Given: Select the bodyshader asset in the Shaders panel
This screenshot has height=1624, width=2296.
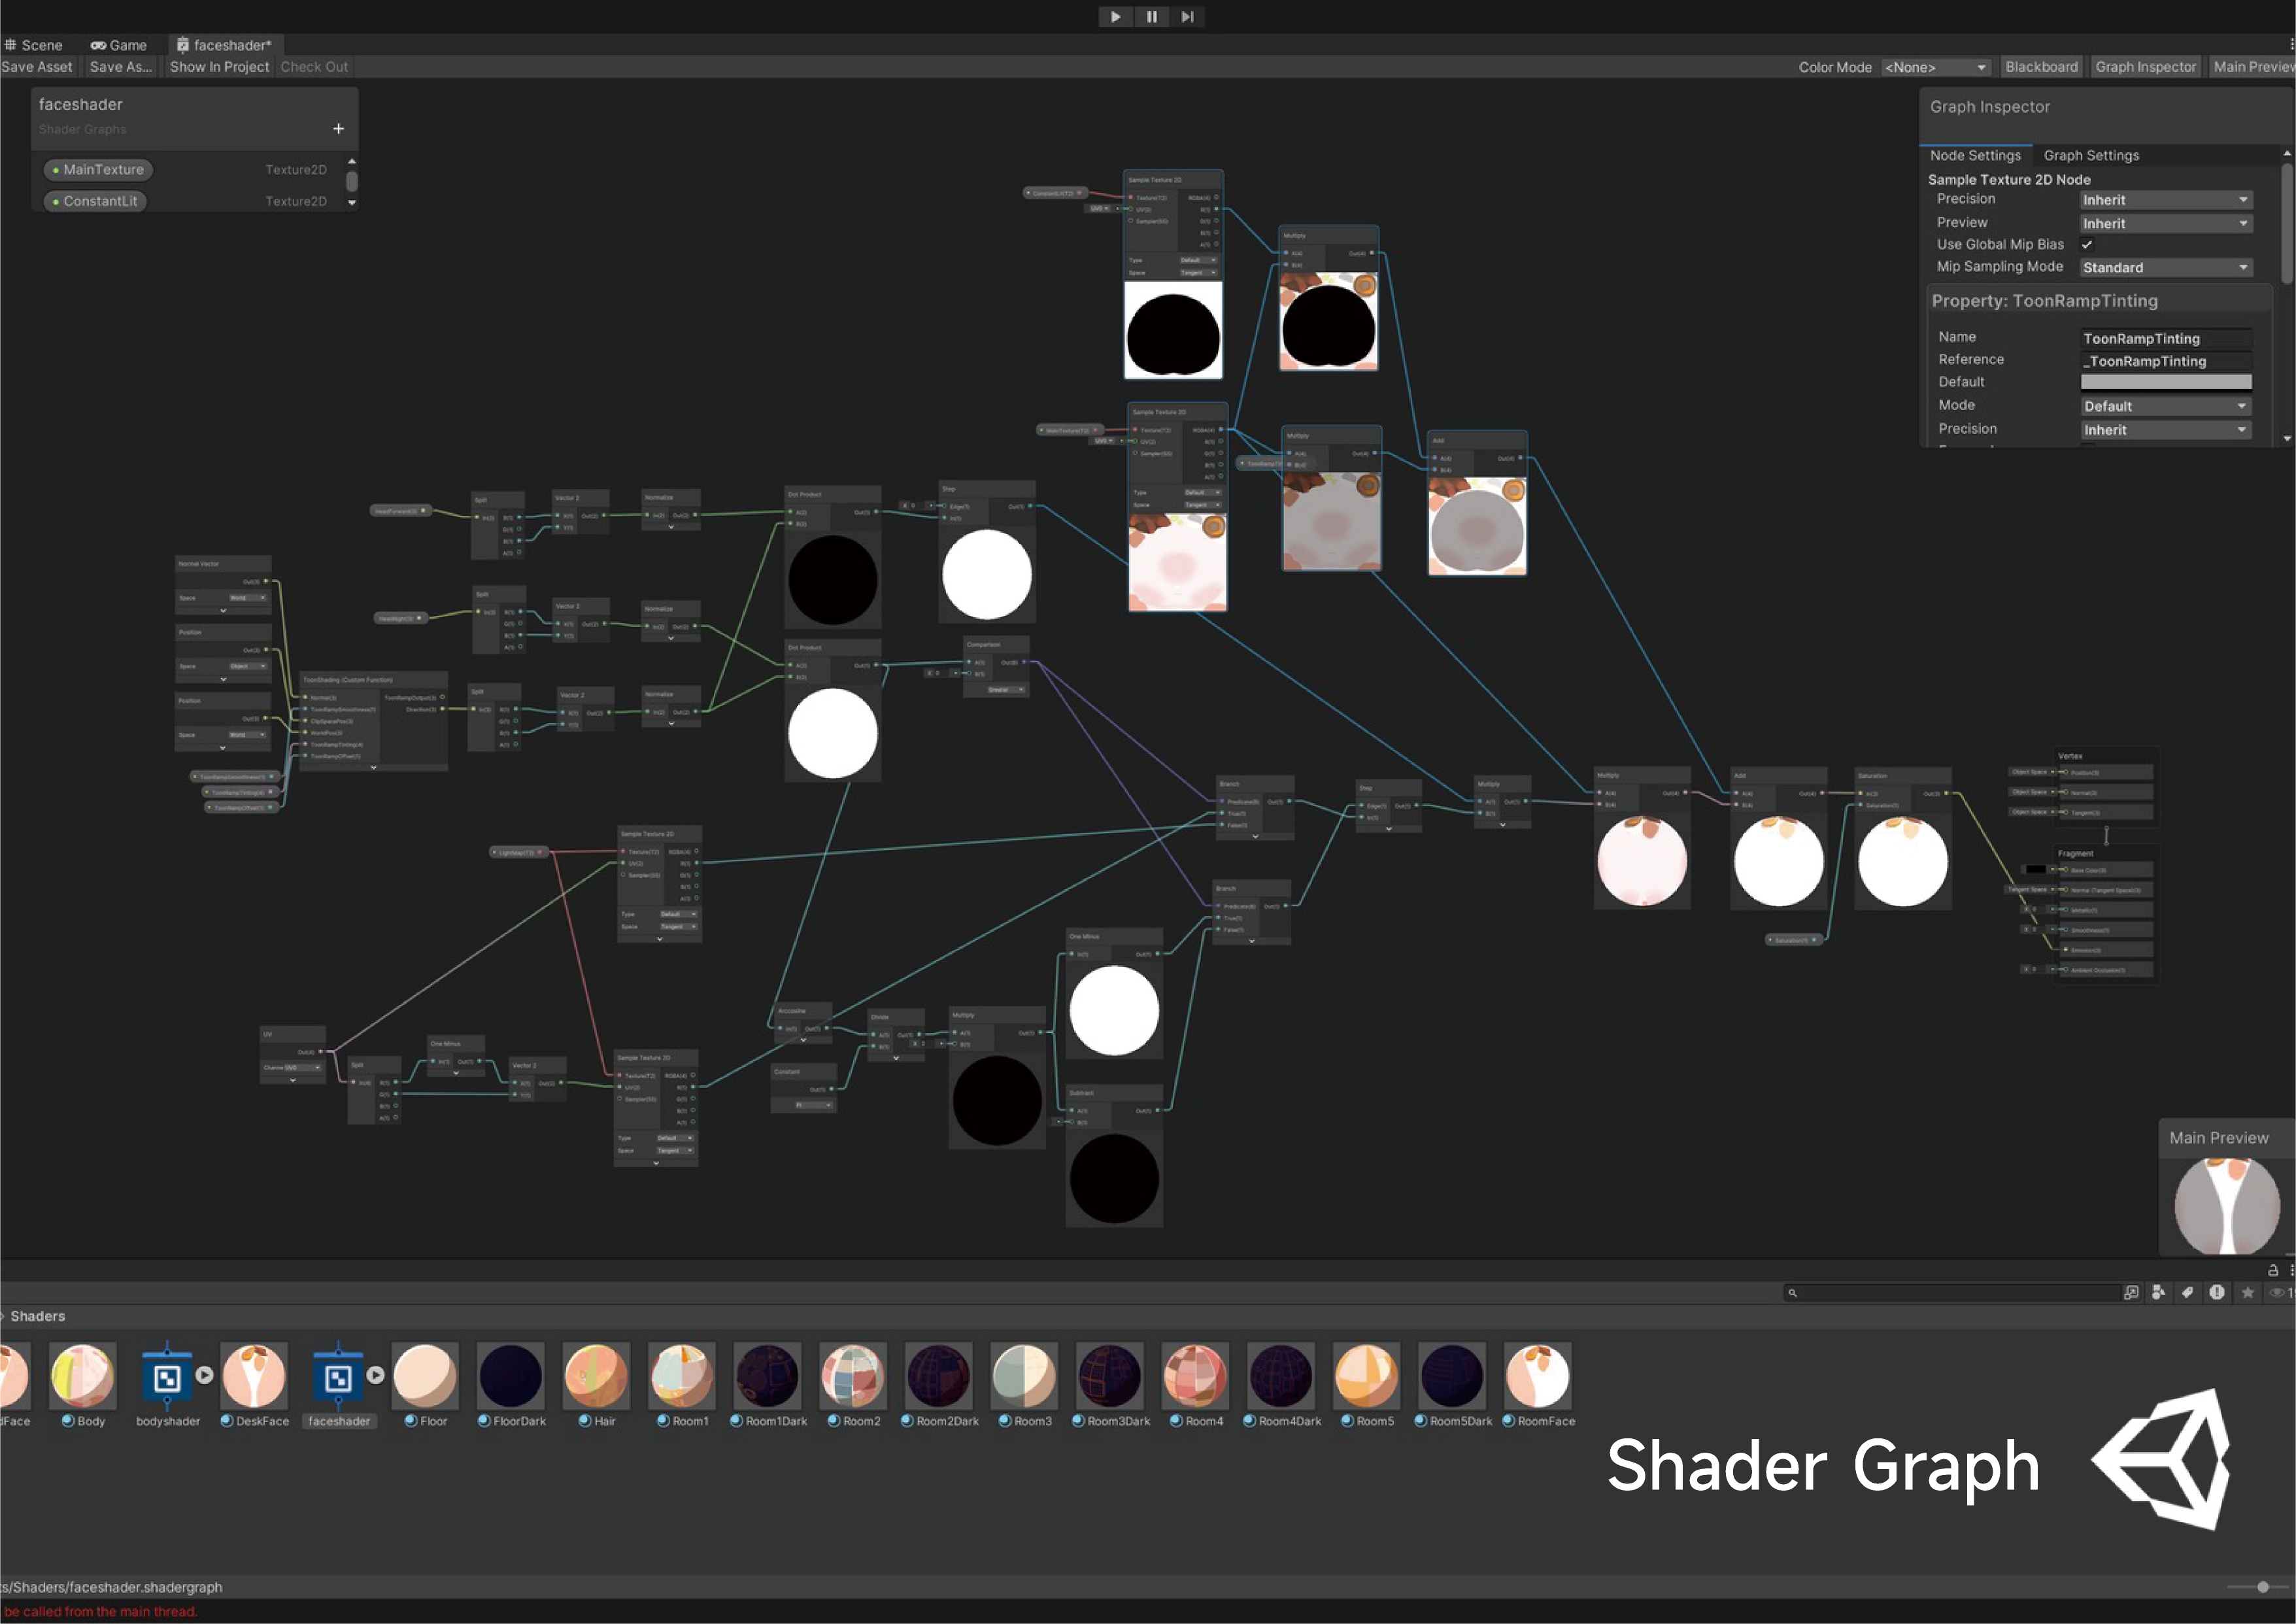Looking at the screenshot, I should coord(168,1378).
